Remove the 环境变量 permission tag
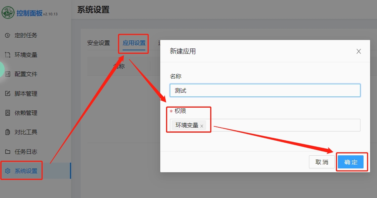Image resolution: width=377 pixels, height=198 pixels. pos(202,126)
